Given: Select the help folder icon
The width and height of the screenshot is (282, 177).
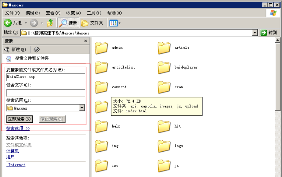Looking at the screenshot, I should click(101, 126).
